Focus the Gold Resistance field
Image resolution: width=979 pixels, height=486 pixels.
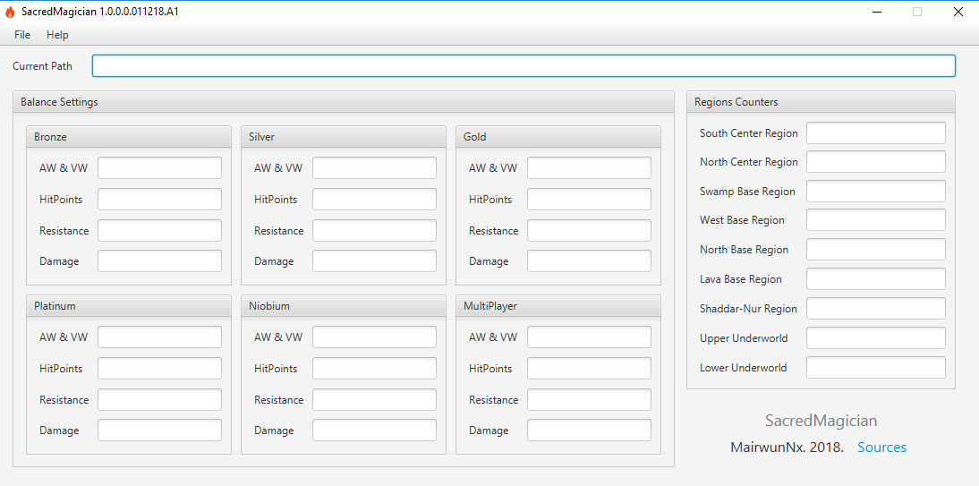tap(590, 231)
